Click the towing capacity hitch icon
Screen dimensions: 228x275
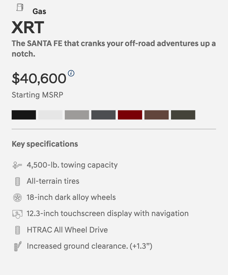[18, 165]
